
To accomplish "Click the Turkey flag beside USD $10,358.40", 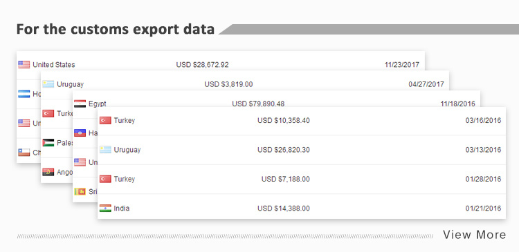I will click(105, 120).
